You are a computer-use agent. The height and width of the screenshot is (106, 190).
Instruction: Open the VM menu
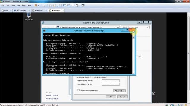[18, 5]
